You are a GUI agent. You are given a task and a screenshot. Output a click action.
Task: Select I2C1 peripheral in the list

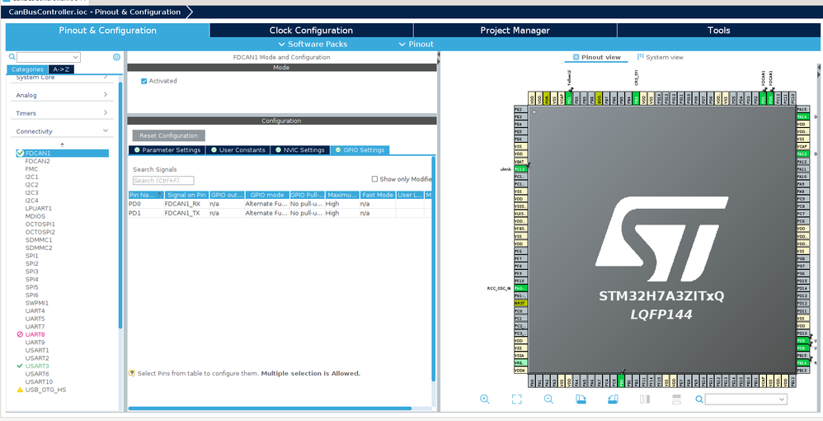pyautogui.click(x=31, y=177)
